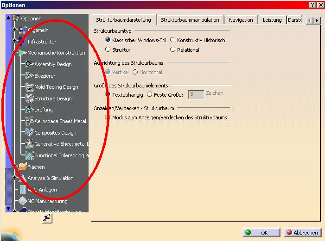Screen dimensions: 325x241
Task: Click tree scrollbar up arrow
Action: point(8,18)
